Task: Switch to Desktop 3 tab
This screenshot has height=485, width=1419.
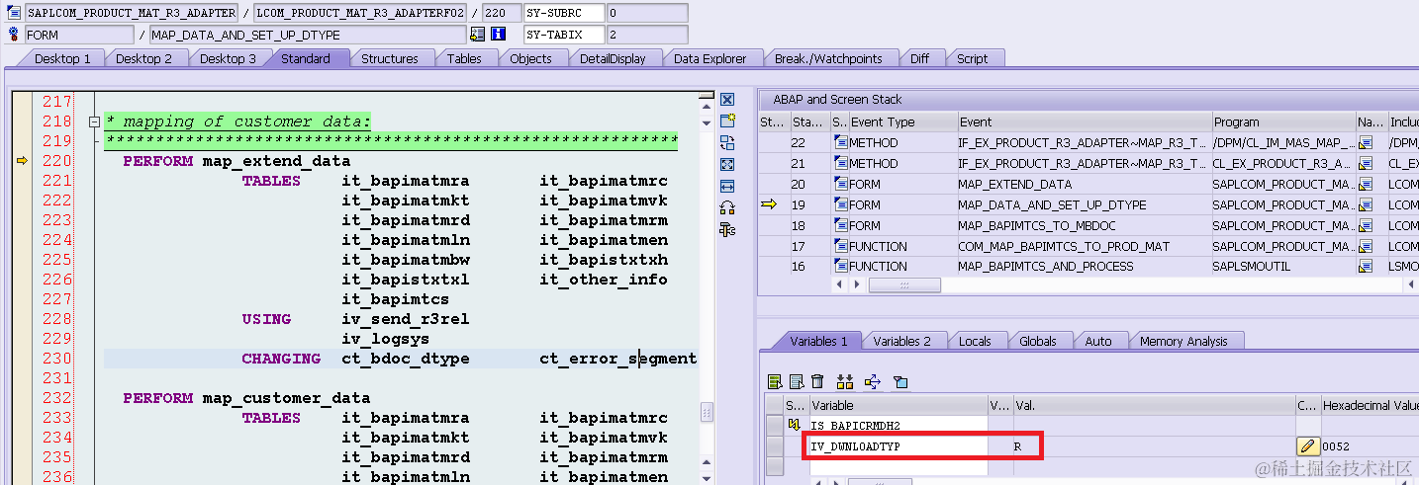Action: point(228,58)
